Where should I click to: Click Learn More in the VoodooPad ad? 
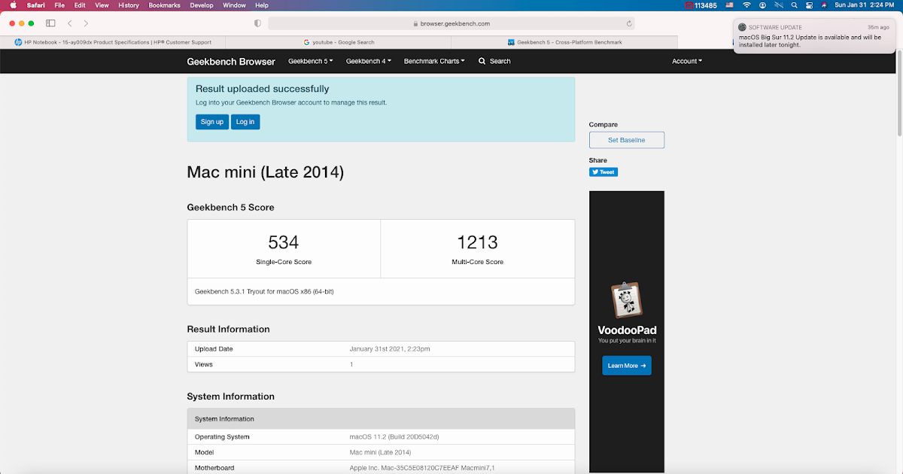coord(627,366)
